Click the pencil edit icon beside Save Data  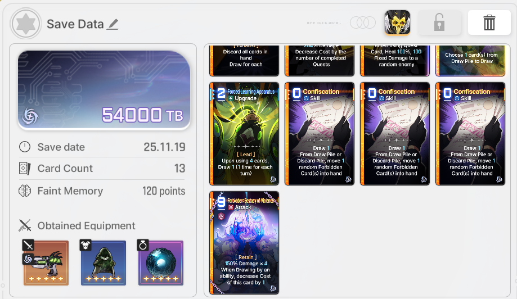click(x=113, y=24)
